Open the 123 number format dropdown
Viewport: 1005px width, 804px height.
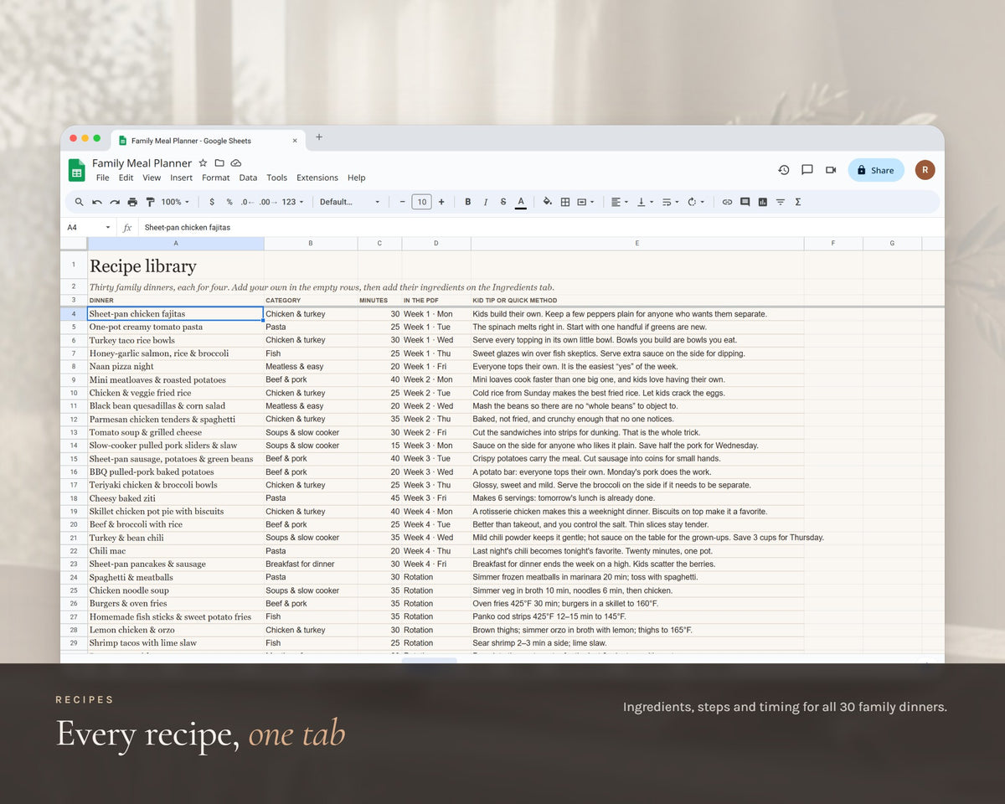click(292, 202)
